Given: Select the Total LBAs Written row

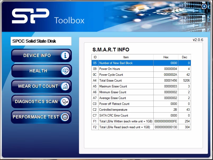Looking at the screenshot, I should tap(141, 121).
